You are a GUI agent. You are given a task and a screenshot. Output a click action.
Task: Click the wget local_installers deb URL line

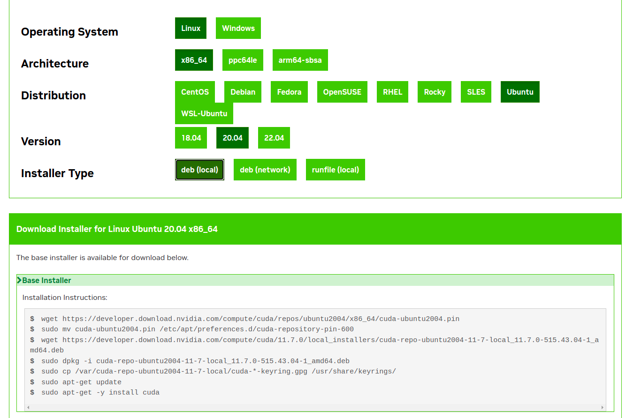[x=314, y=345]
